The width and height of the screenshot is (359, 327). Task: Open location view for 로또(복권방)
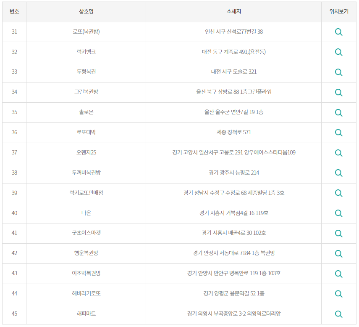tap(338, 32)
